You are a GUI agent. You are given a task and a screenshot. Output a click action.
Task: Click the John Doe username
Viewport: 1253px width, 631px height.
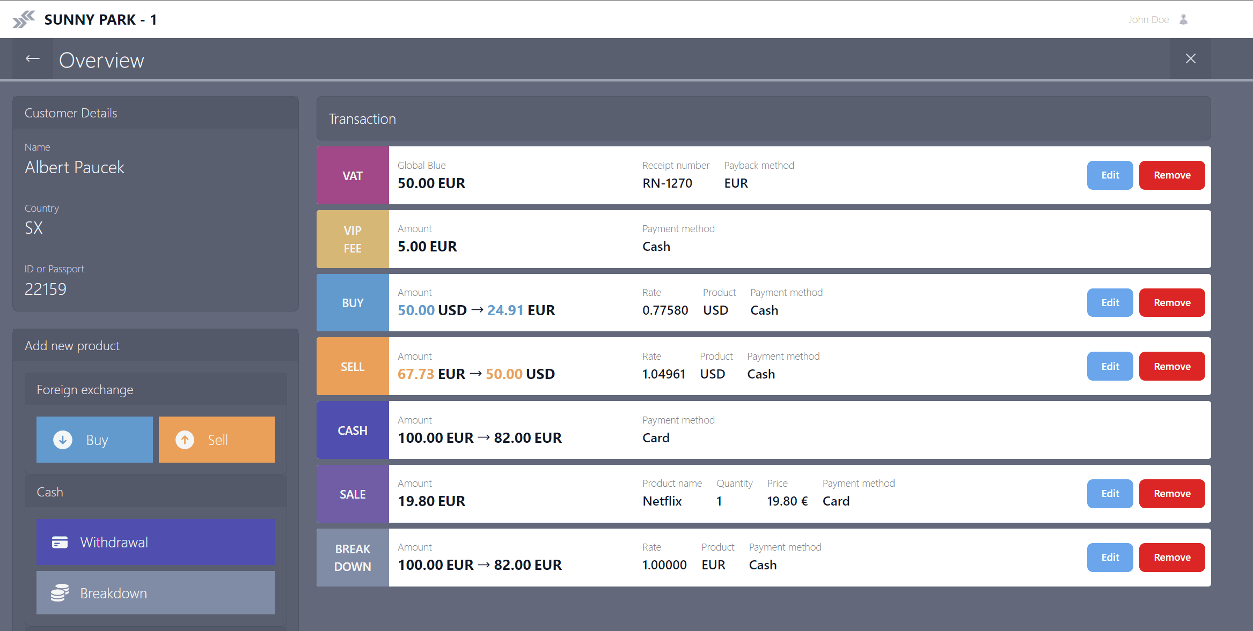pyautogui.click(x=1148, y=19)
